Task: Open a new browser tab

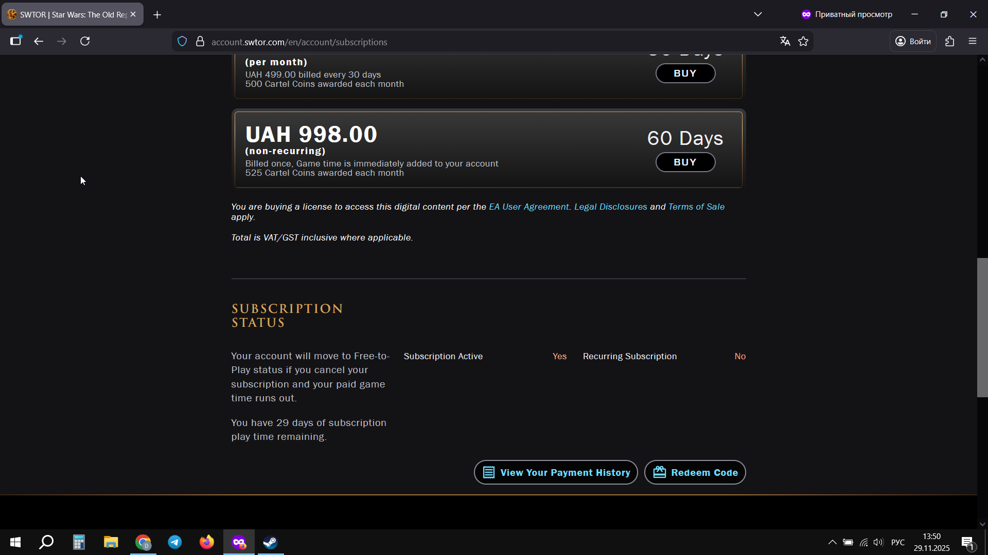Action: coord(157,15)
